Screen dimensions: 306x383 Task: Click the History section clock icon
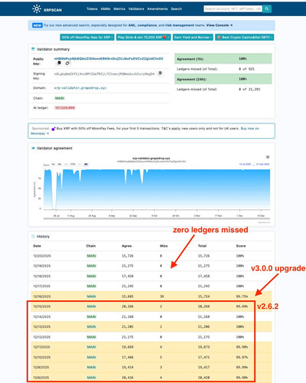click(x=33, y=237)
